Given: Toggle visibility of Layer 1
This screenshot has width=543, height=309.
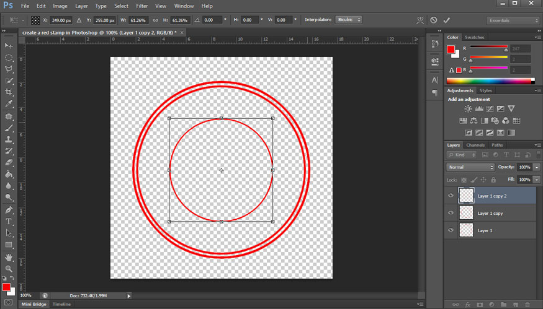Looking at the screenshot, I should [451, 230].
